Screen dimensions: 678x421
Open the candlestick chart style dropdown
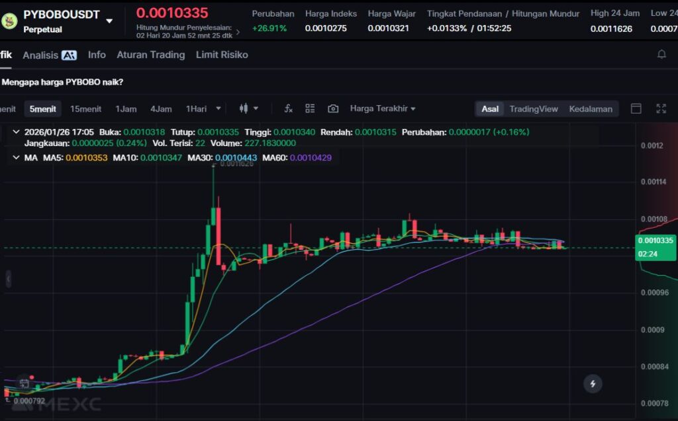tap(249, 108)
